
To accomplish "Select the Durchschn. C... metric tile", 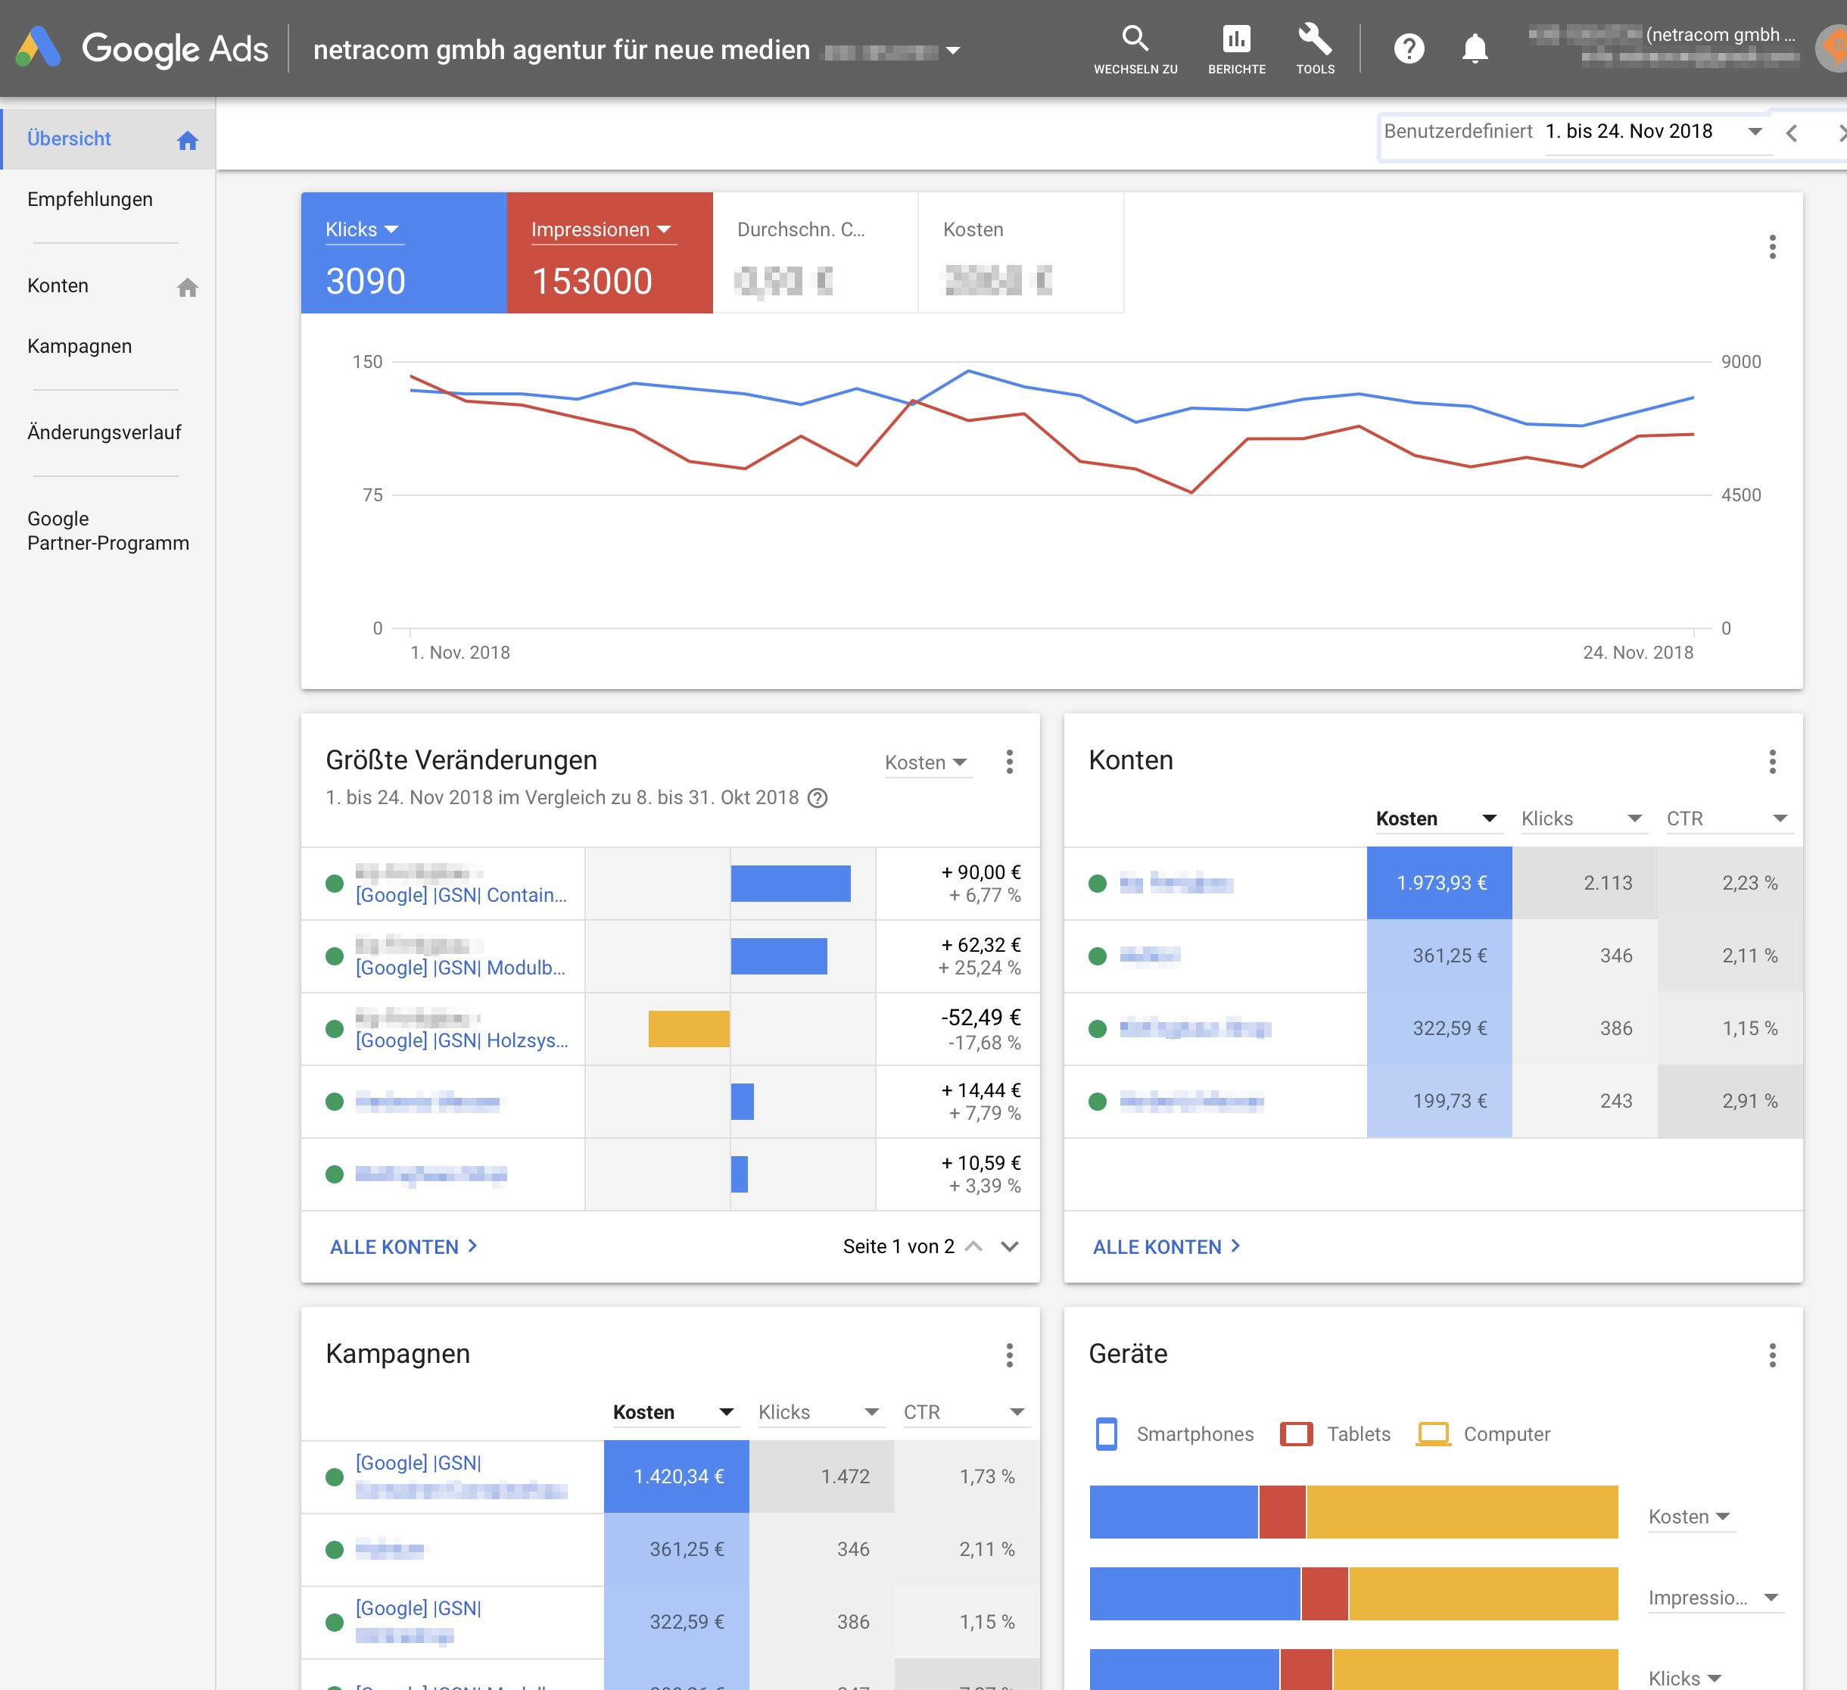I will (x=815, y=253).
